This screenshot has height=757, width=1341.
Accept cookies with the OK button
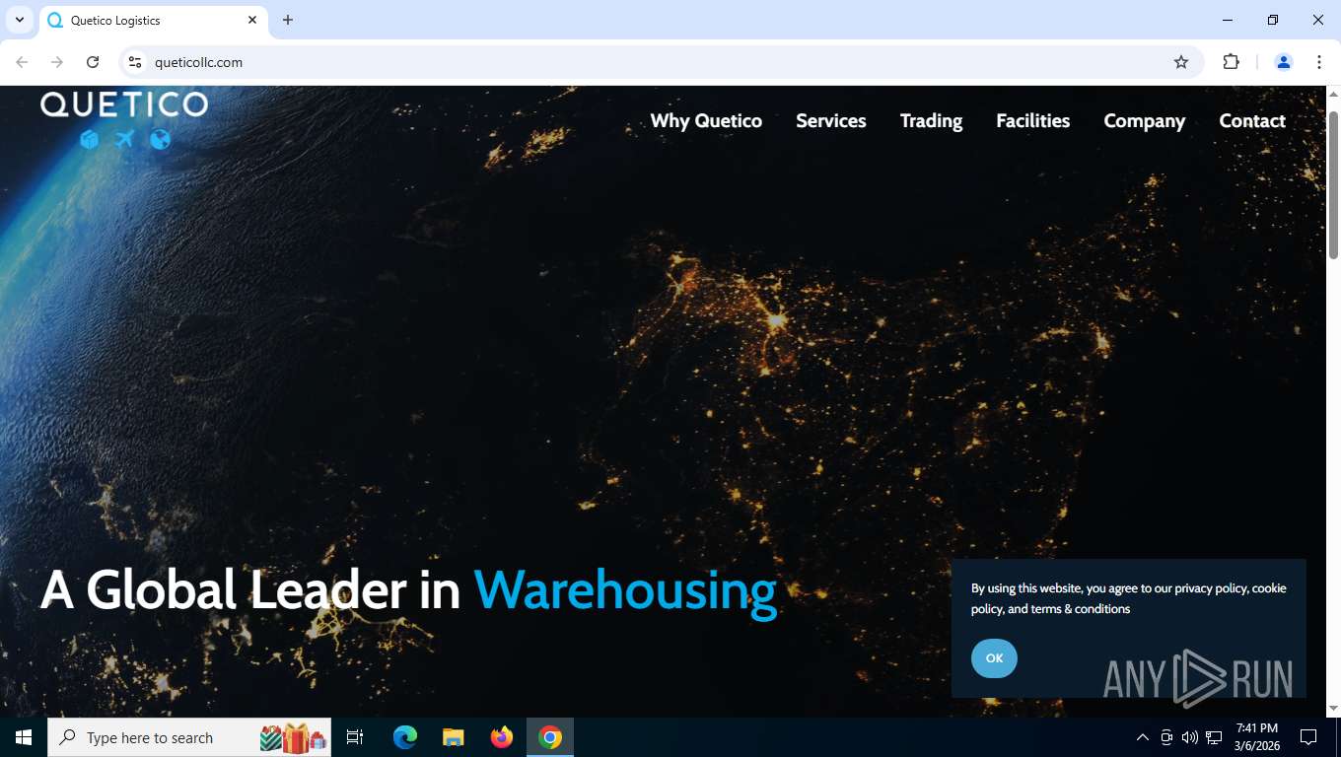994,658
